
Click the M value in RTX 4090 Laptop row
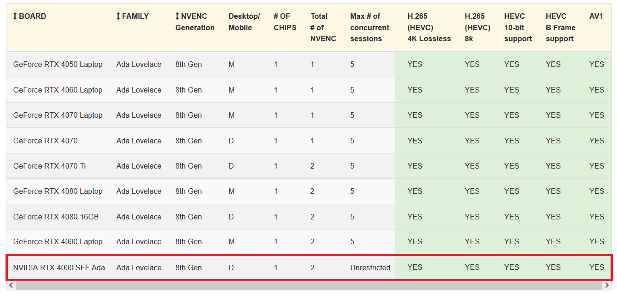(x=232, y=242)
